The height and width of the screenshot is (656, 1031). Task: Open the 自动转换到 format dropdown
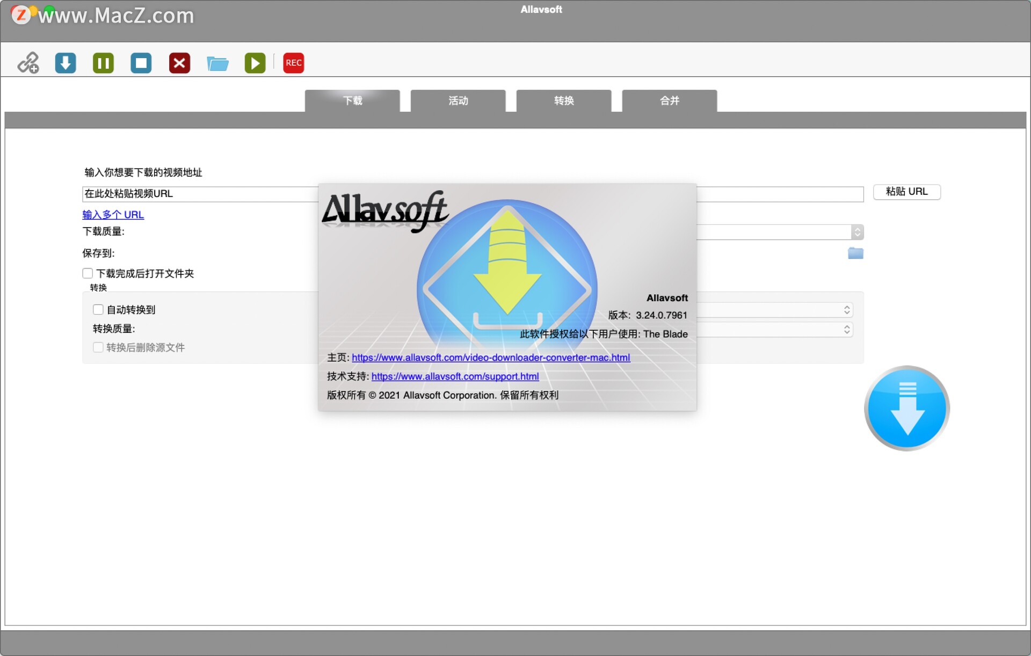pyautogui.click(x=846, y=310)
